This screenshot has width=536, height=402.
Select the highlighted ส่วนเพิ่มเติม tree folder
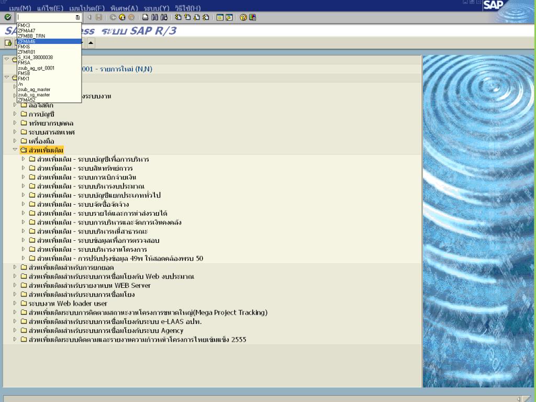42,150
